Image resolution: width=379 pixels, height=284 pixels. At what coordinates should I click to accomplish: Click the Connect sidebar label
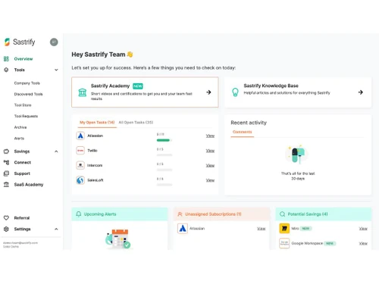point(23,162)
